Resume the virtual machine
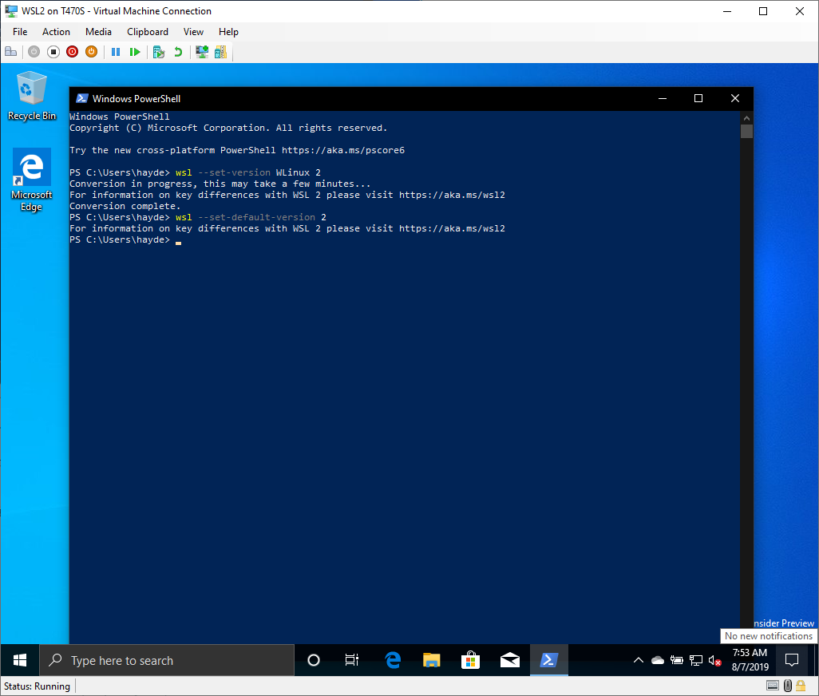819x696 pixels. coord(135,51)
